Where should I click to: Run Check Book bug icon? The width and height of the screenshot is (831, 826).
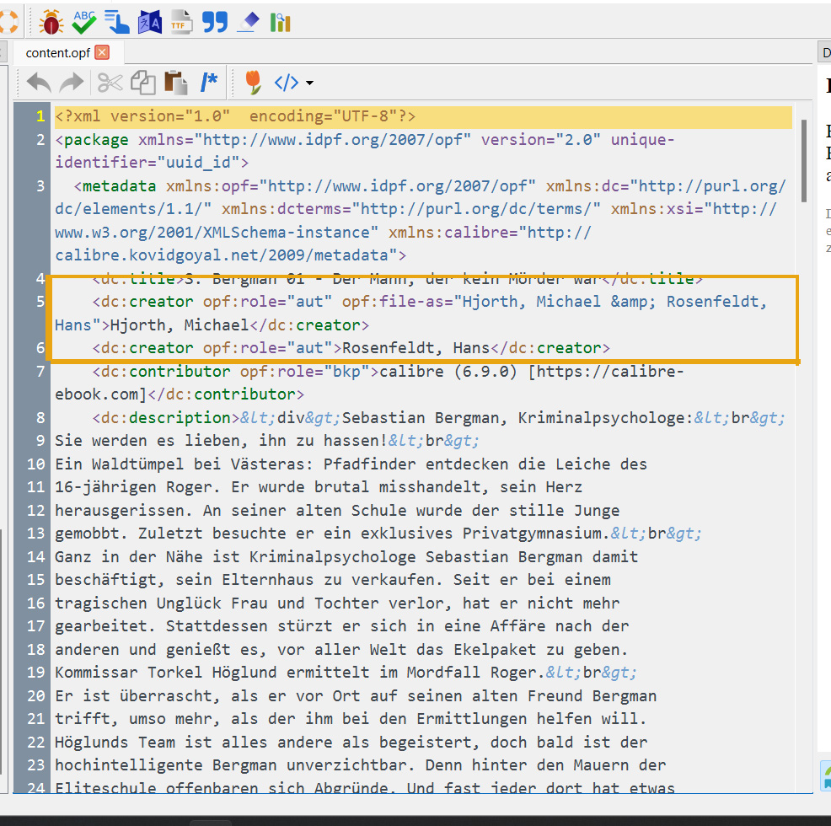[51, 22]
